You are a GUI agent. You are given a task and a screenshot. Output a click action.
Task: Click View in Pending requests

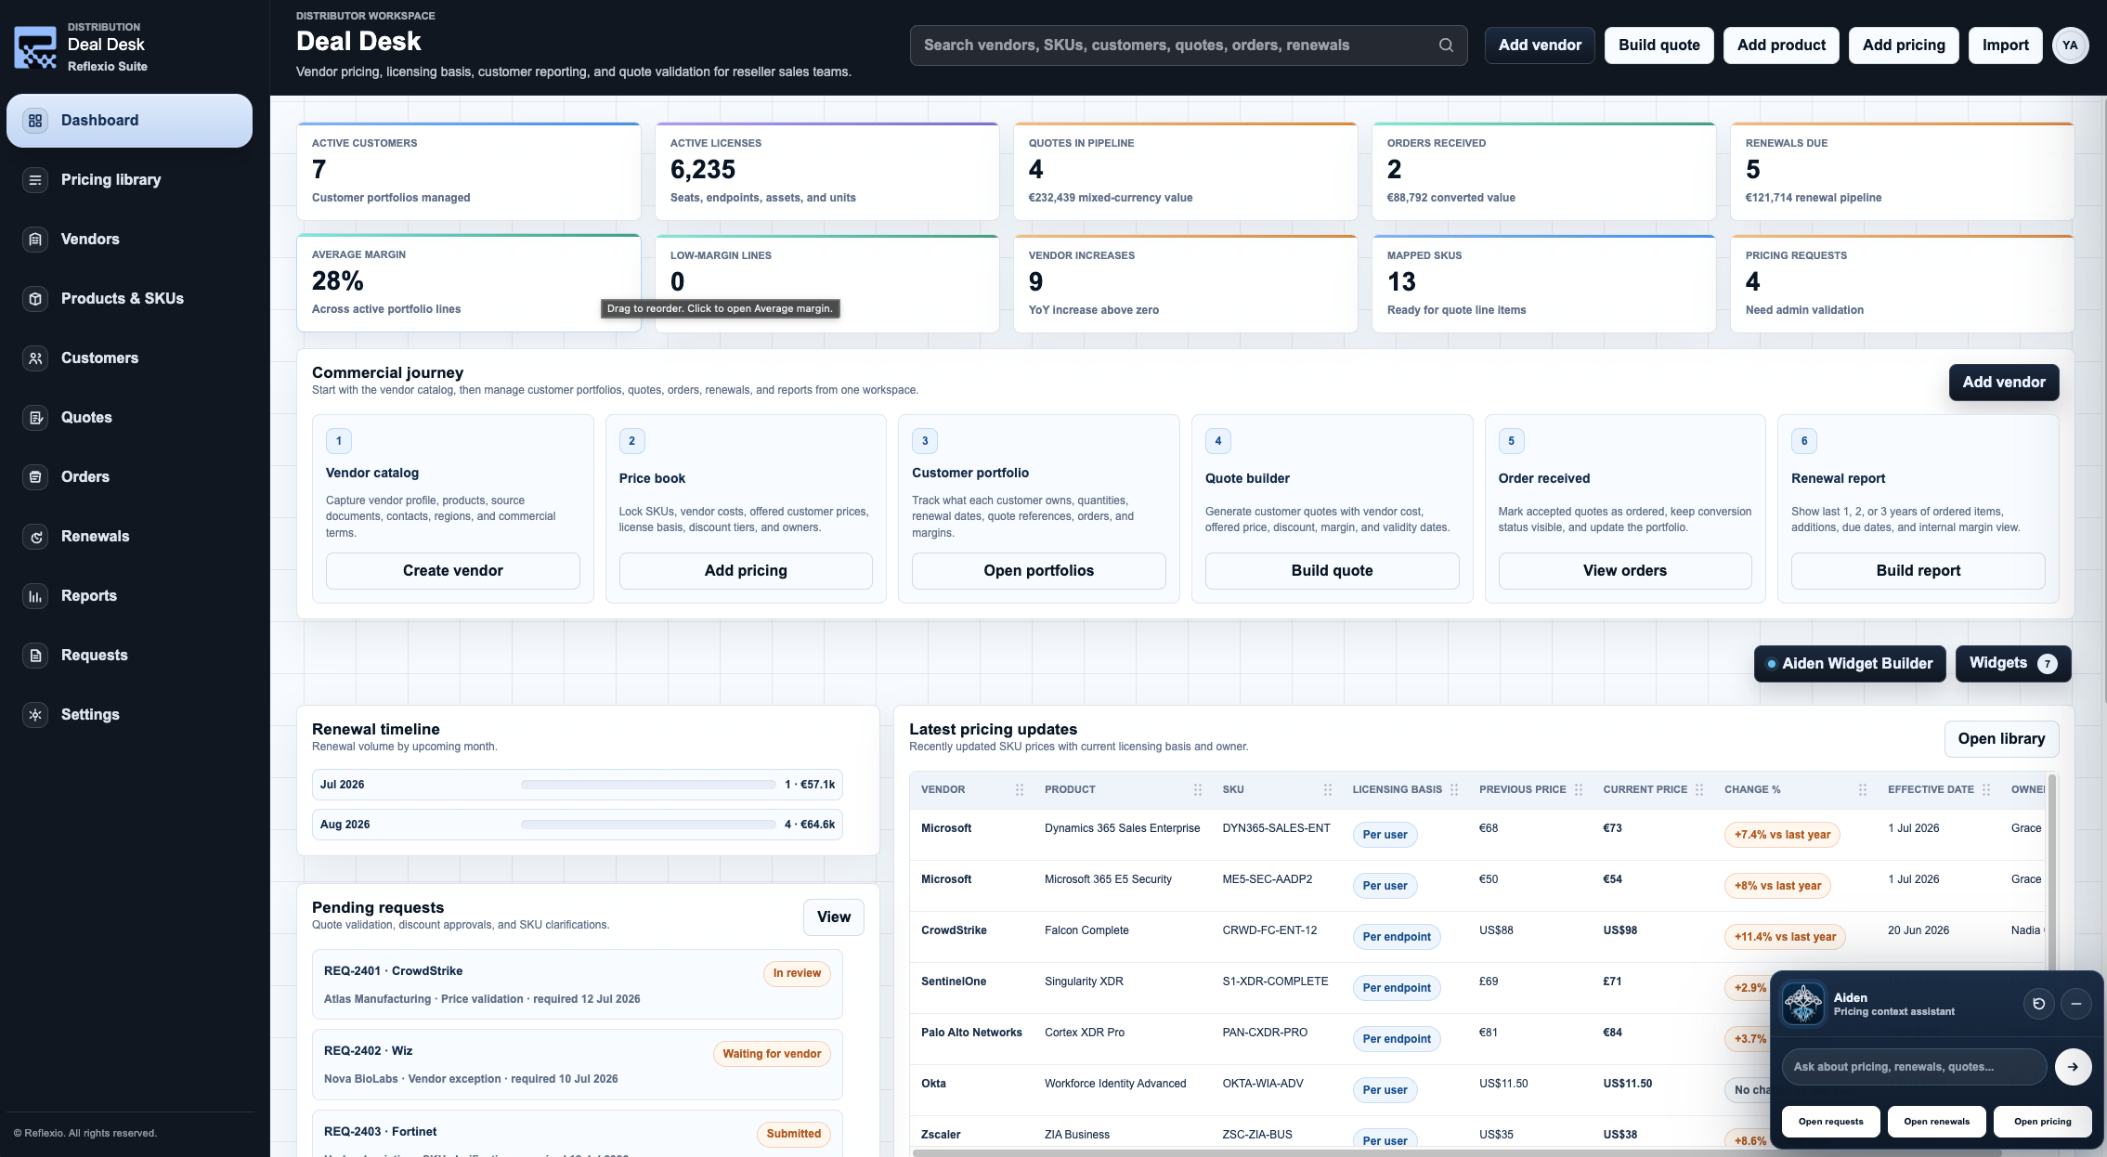(833, 917)
